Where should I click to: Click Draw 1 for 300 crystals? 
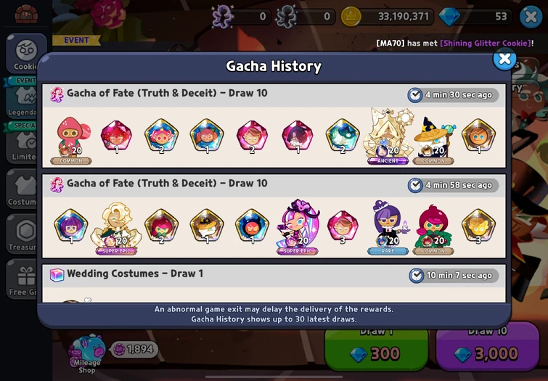377,348
